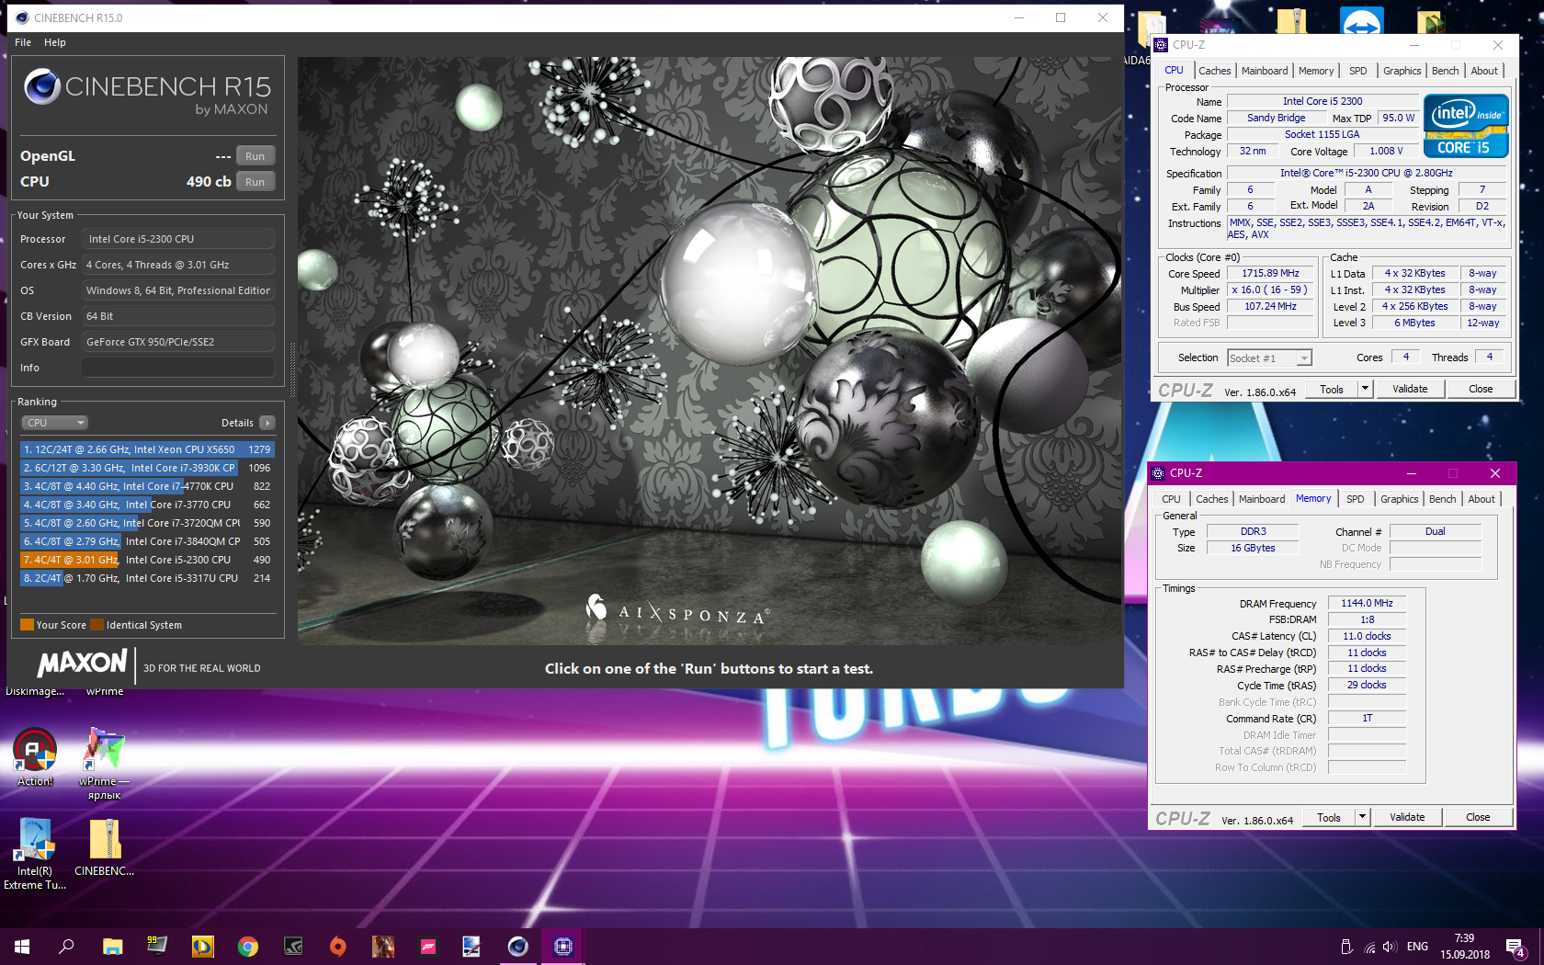Click the MAXON logo in Cinebench footer

click(x=83, y=664)
